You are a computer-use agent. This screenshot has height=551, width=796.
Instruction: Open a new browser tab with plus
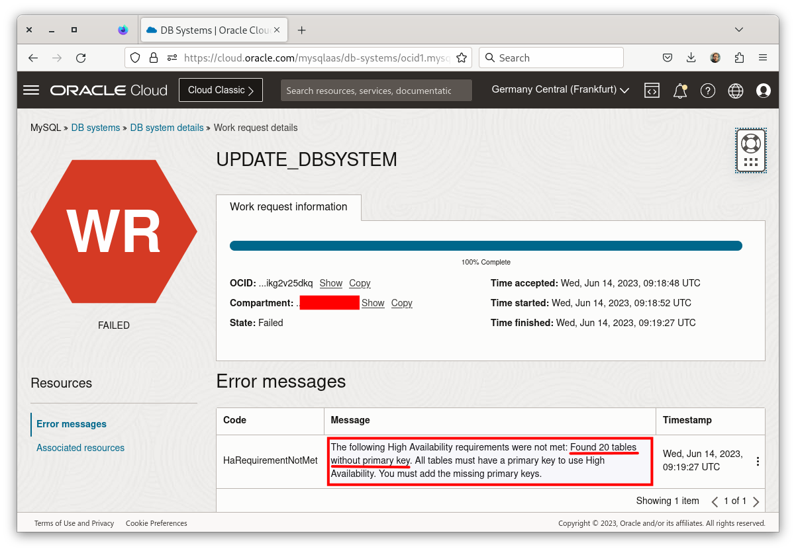(x=302, y=30)
